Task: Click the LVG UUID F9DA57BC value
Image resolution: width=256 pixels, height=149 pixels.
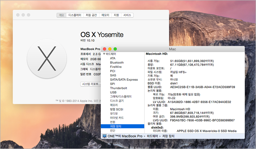Action: (x=202, y=120)
